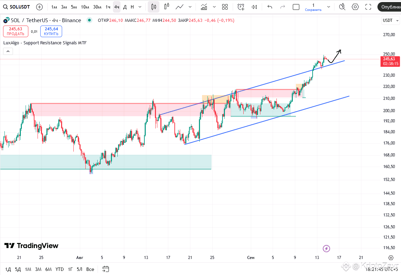Select the YTD date range

(x=60, y=269)
